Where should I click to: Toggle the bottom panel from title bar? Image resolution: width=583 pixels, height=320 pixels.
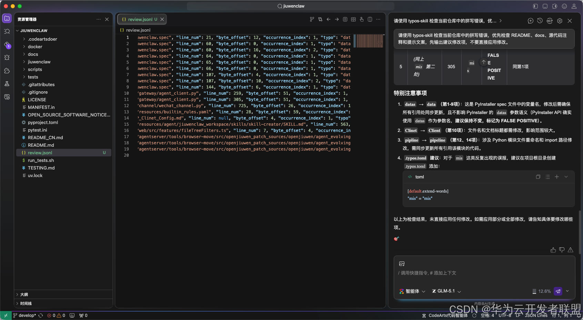[545, 6]
